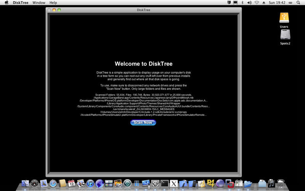Viewport: 305px width, 191px height.
Task: Click the DiskTree window title bar
Action: (144, 10)
